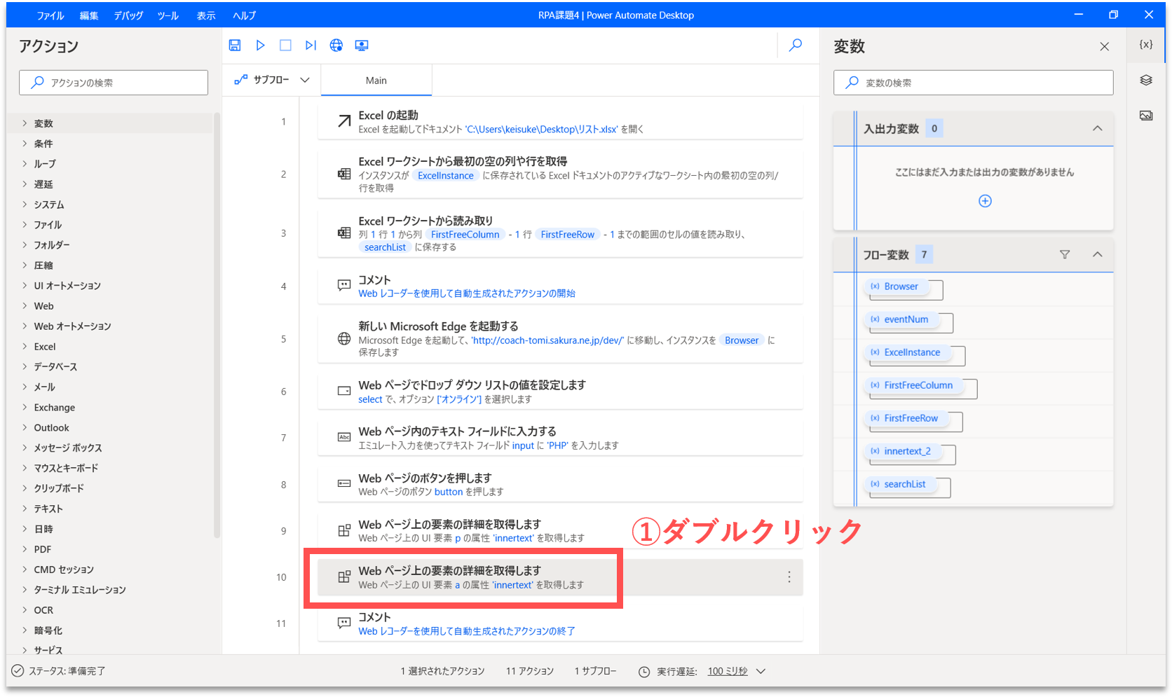Click the searchList flow variable
This screenshot has width=1172, height=697.
(904, 484)
